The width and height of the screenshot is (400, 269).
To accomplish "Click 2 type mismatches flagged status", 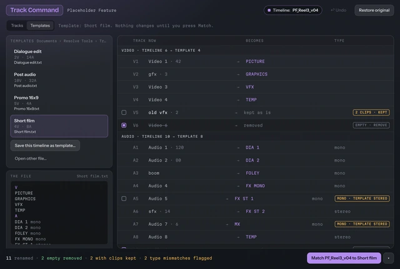I will point(178,258).
